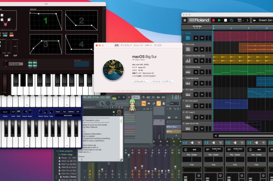This screenshot has height=181, width=273.
Task: Open the project folder icon beside Dream Zen
Action: click(254, 20)
